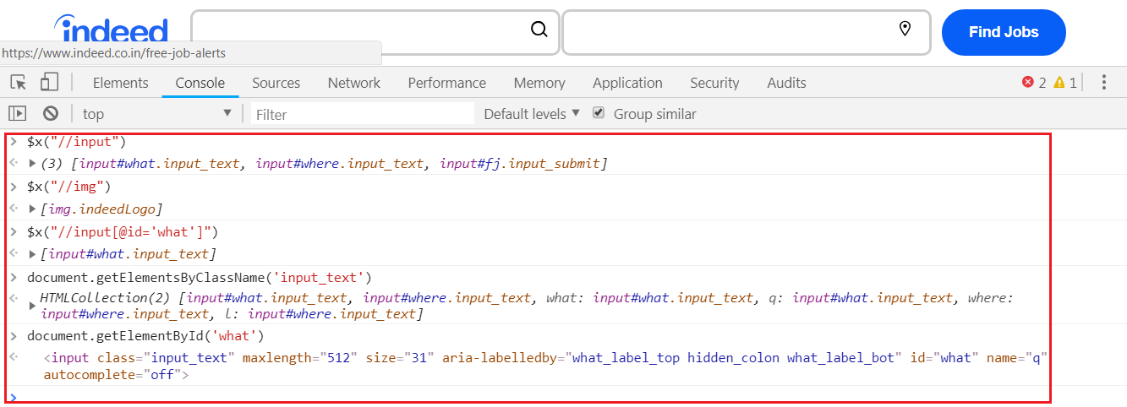Switch to the Performance tab
Viewport: 1127px width, 407px height.
[446, 83]
